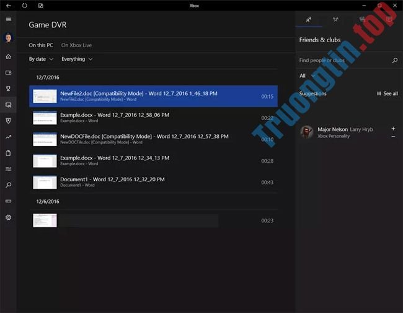
Task: Open Store bag icon in sidebar
Action: pos(9,153)
